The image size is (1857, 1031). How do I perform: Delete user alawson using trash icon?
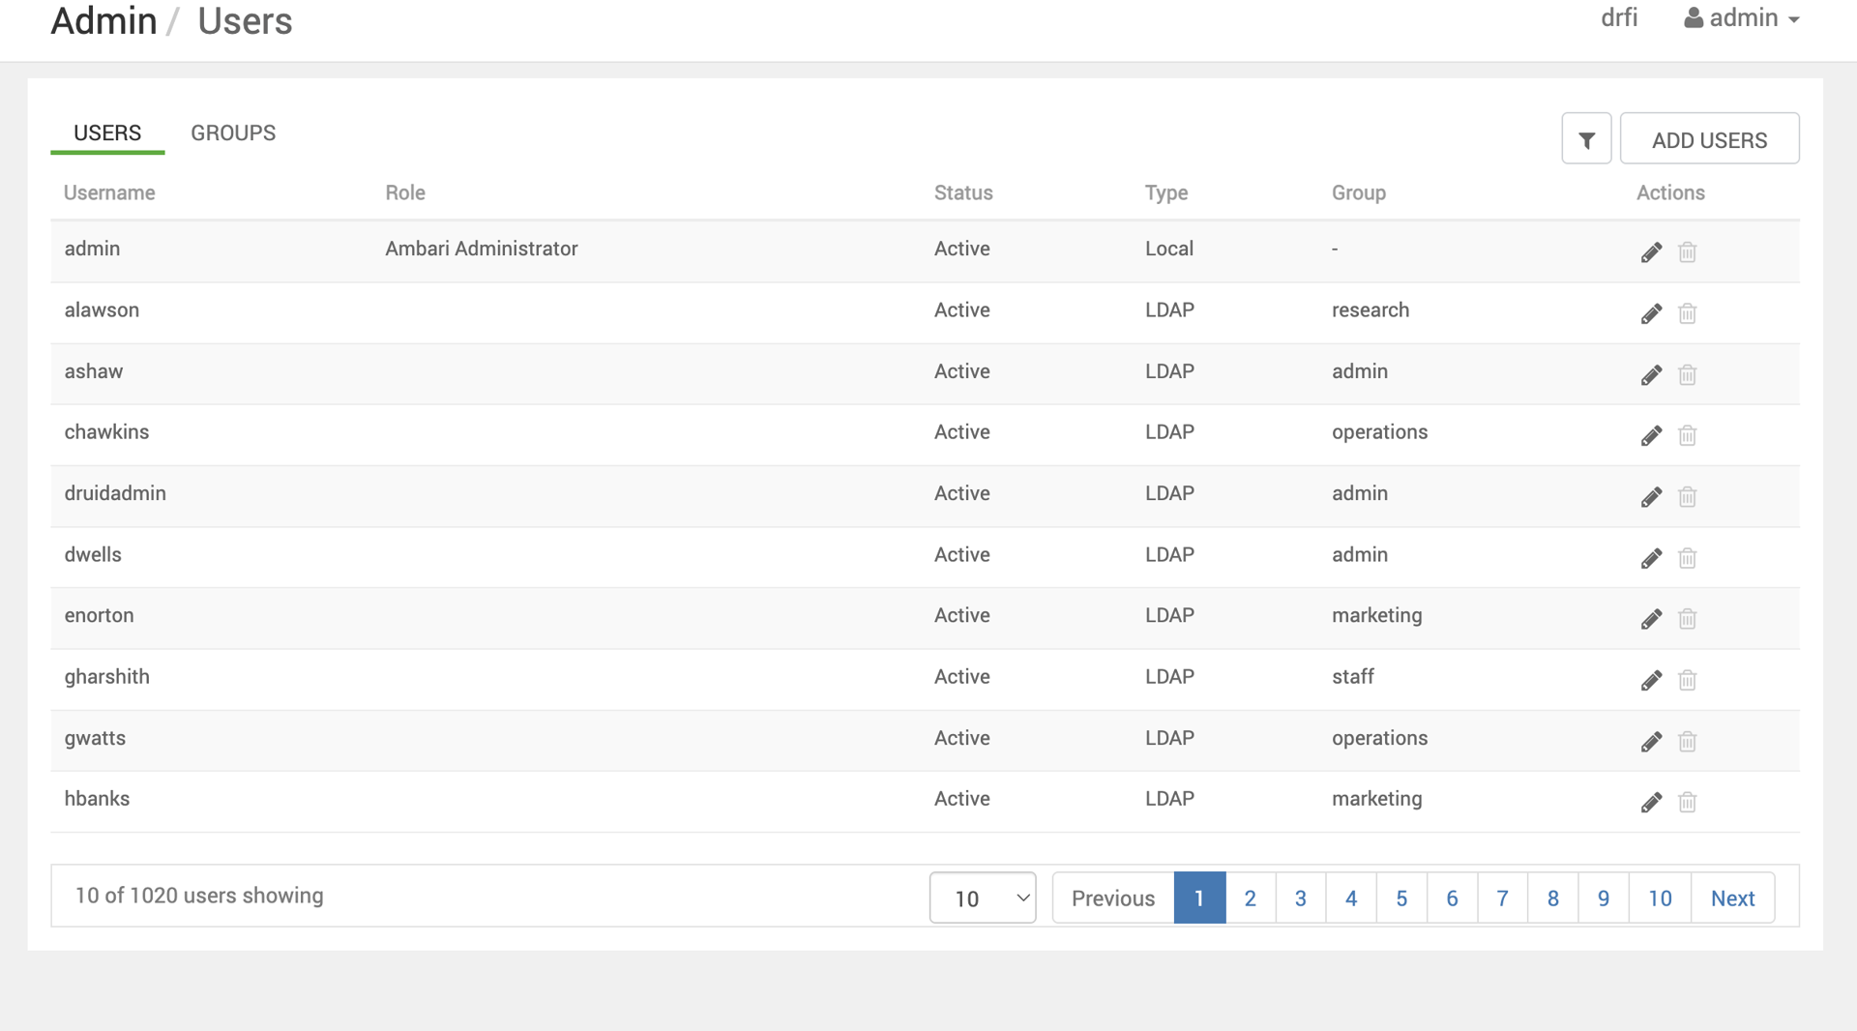click(1687, 313)
